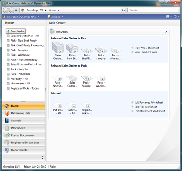Open the Help dropdown arrow

[x=179, y=17]
